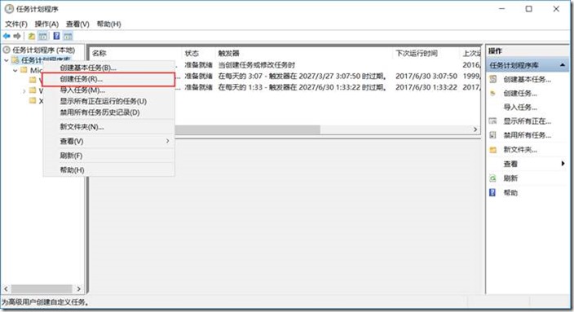The image size is (574, 312).
Task: Choose 禁用所有任务历史记录(D) from context menu
Action: (108, 112)
